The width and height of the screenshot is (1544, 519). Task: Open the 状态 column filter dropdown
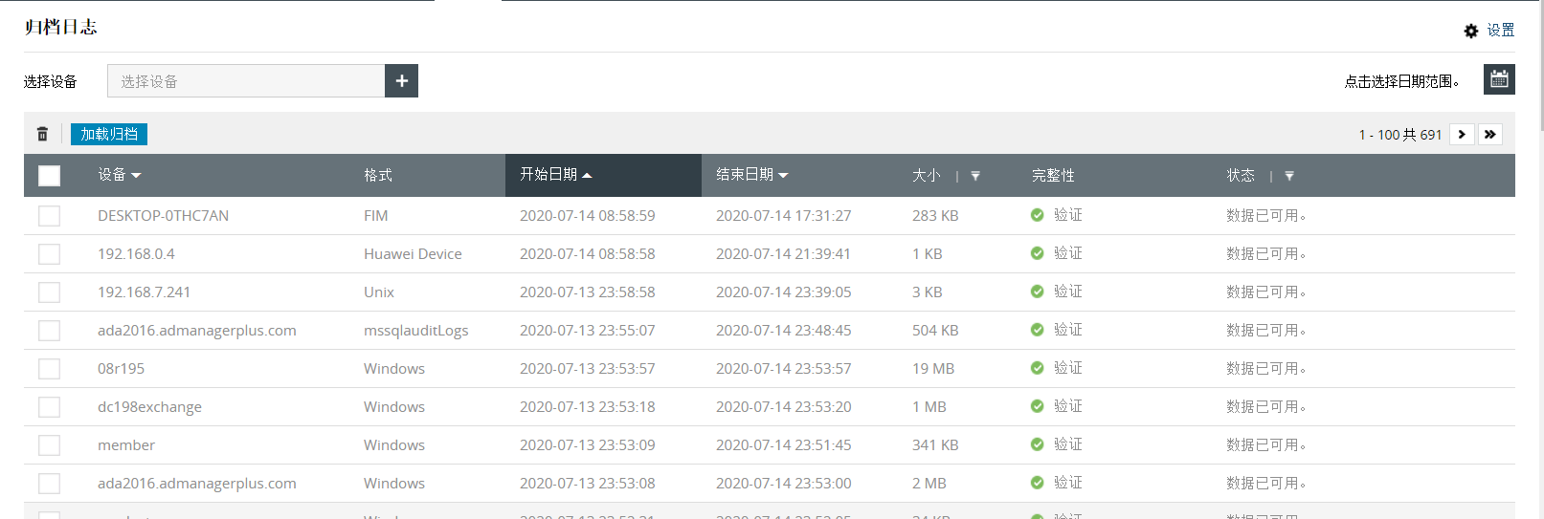tap(1289, 176)
